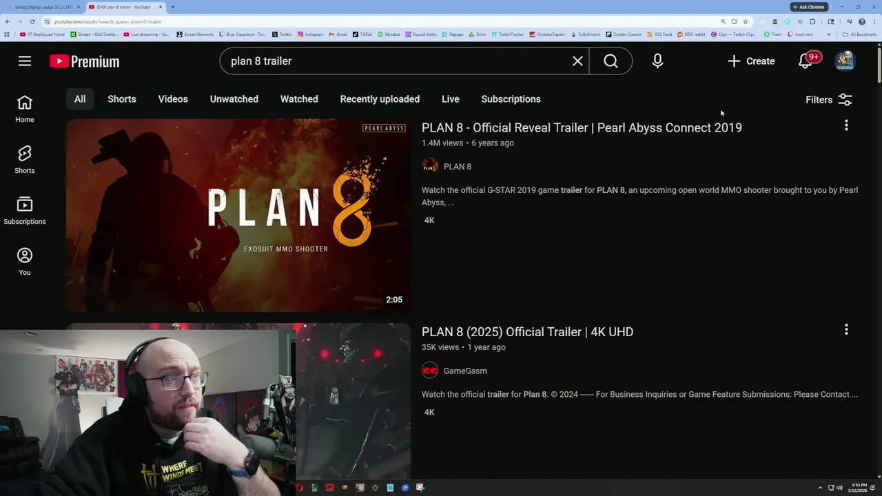Image resolution: width=882 pixels, height=496 pixels.
Task: Select the Videos filter chip
Action: pos(173,99)
